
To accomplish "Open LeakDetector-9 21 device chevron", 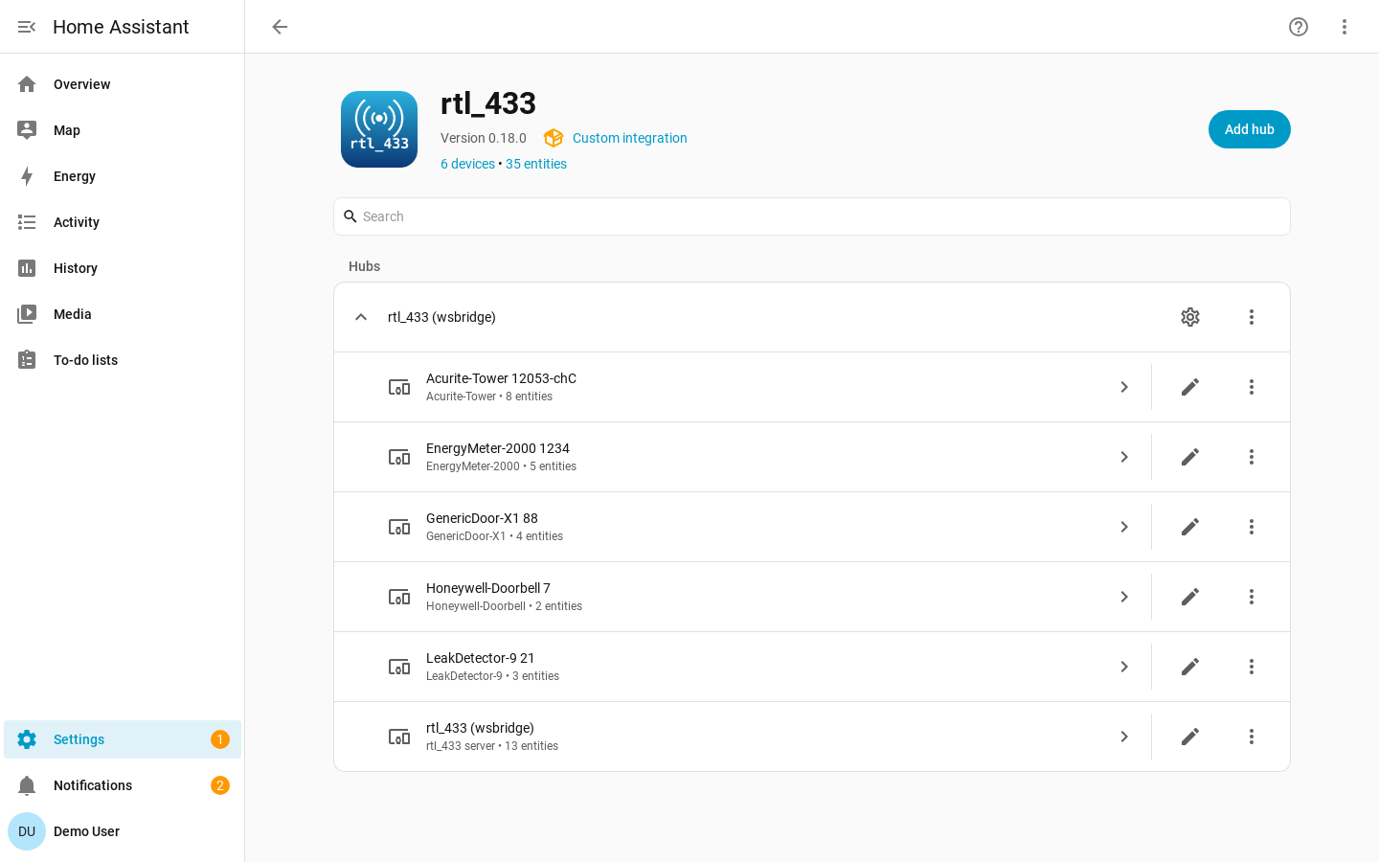I will coord(1124,667).
